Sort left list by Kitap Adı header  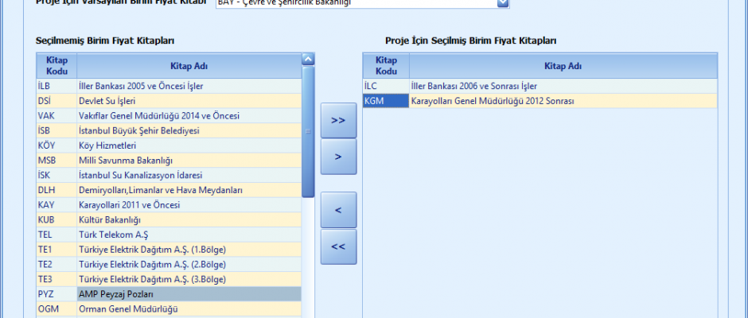click(189, 66)
